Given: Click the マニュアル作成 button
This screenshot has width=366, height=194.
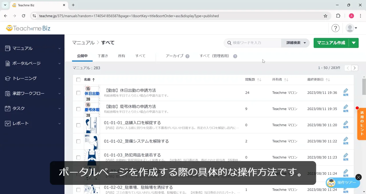Looking at the screenshot, I should coord(331,43).
